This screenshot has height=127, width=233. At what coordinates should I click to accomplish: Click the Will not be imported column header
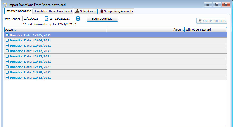[206, 29]
